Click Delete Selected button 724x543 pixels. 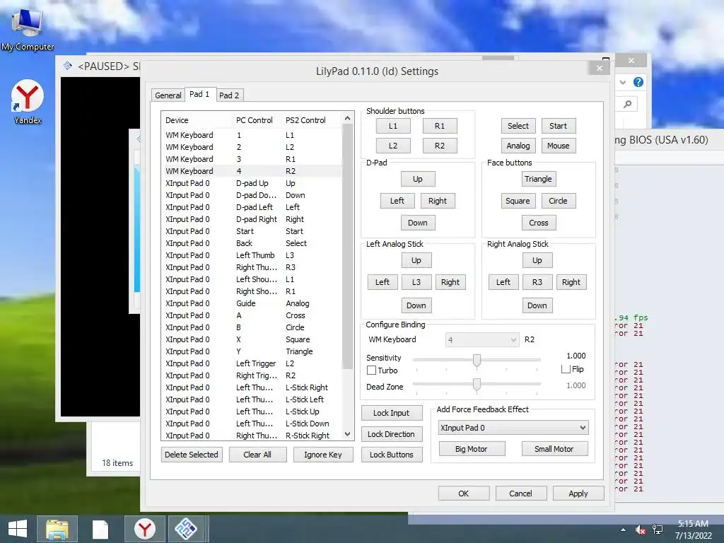pyautogui.click(x=192, y=455)
